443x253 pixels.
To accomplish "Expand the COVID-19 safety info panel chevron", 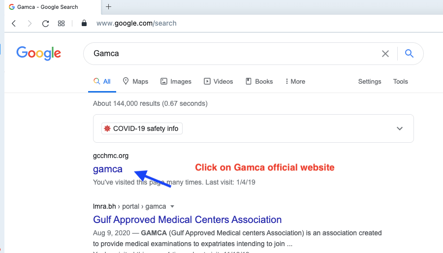I will tap(400, 128).
